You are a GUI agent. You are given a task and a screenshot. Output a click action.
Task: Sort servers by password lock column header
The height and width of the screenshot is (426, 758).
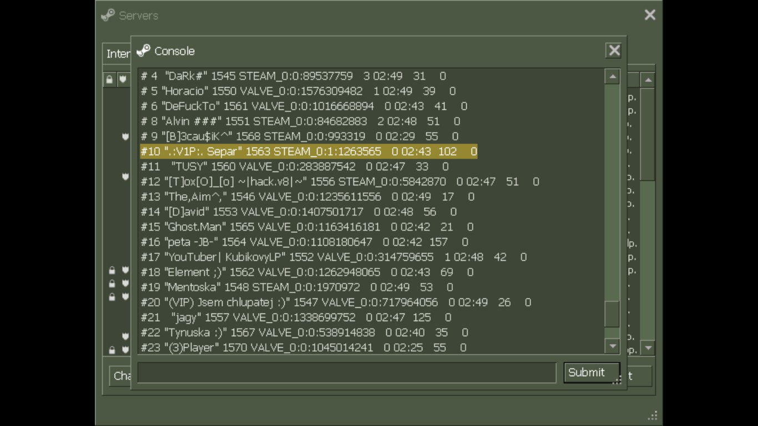coord(109,80)
